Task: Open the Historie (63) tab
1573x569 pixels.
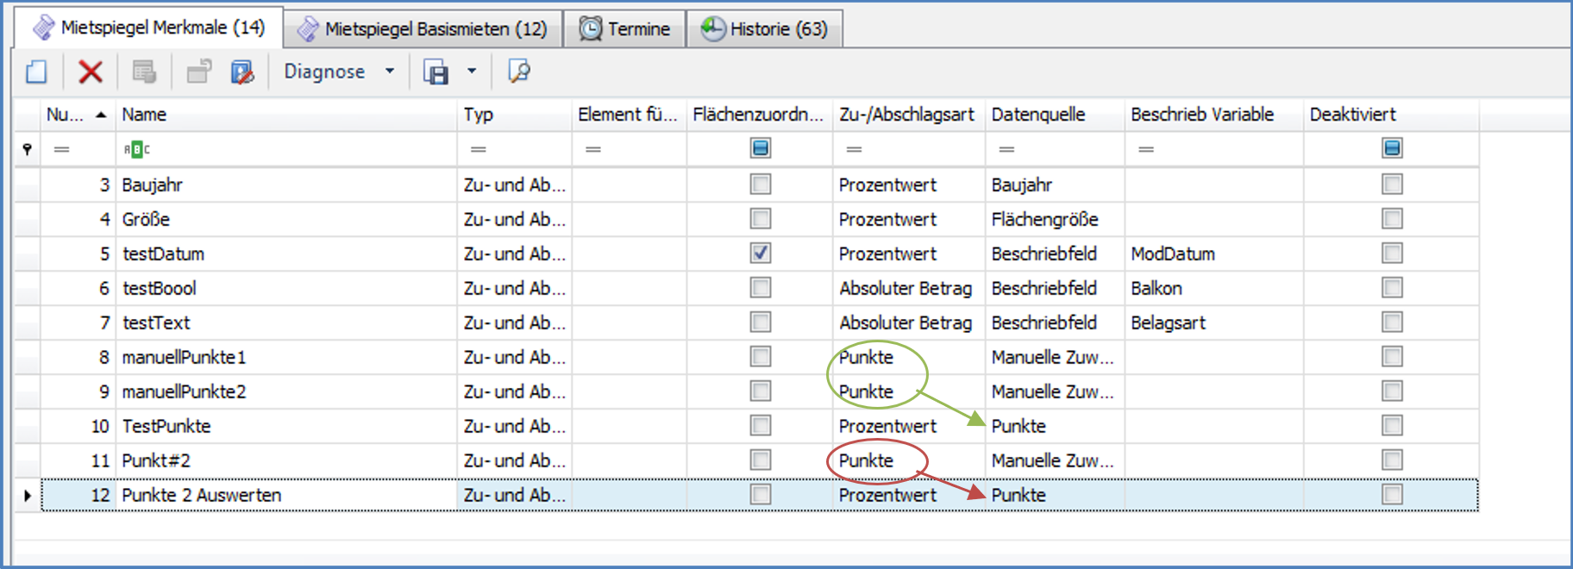Action: (x=764, y=28)
